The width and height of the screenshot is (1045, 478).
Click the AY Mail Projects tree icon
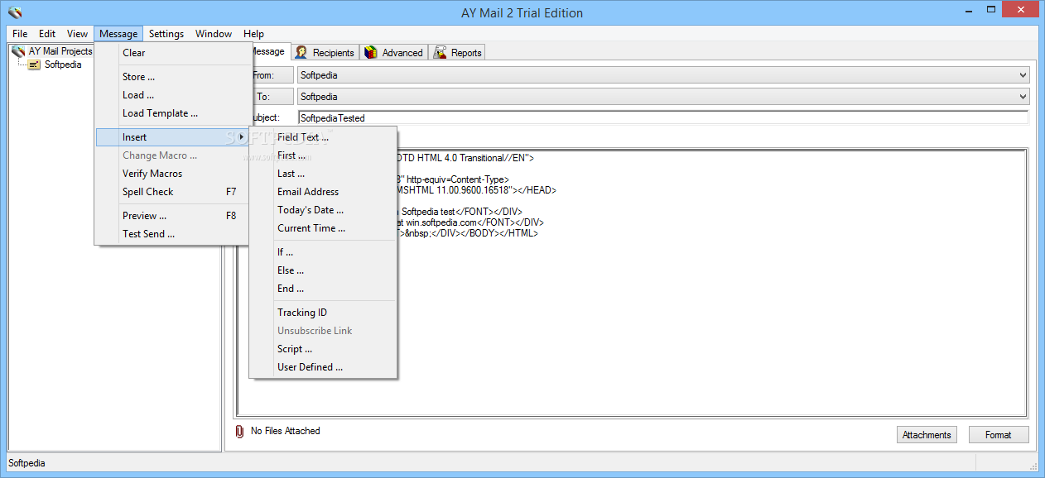click(x=18, y=51)
